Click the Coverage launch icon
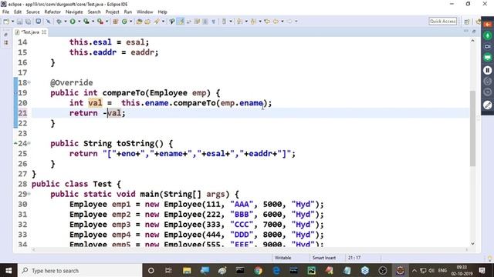This screenshot has height=277, width=494. 86,22
